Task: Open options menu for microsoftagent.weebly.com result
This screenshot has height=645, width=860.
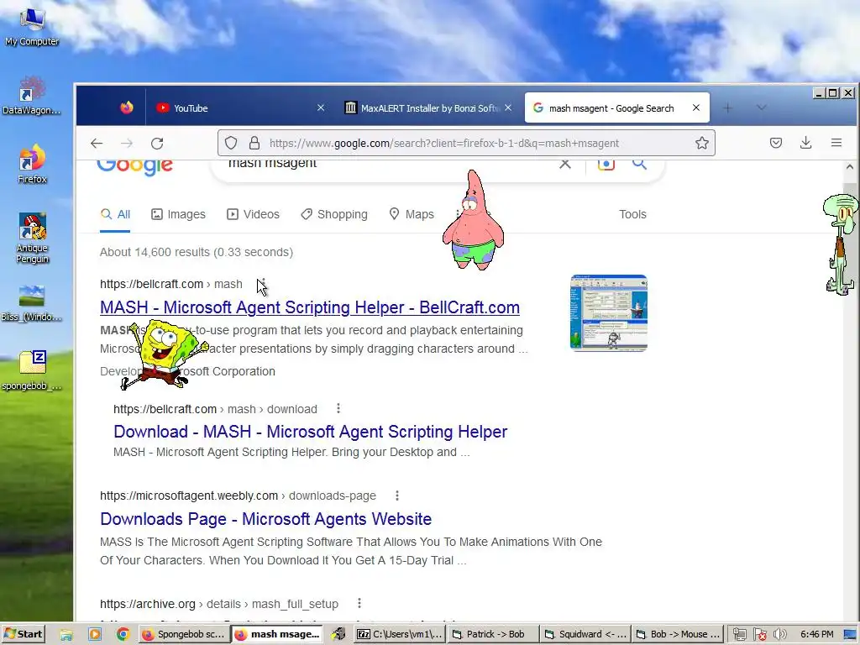Action: pyautogui.click(x=397, y=496)
